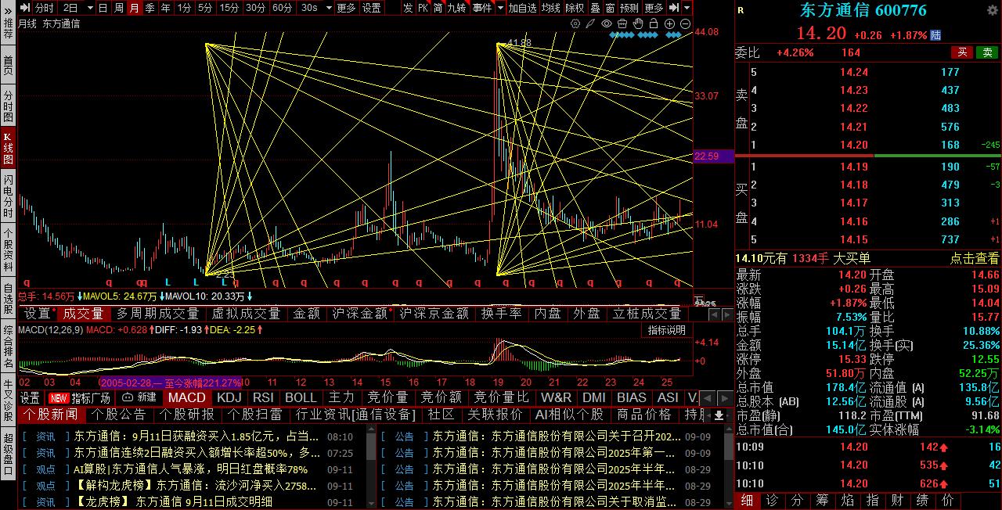
Task: Open the toolbox icon above chart
Action: point(622,23)
